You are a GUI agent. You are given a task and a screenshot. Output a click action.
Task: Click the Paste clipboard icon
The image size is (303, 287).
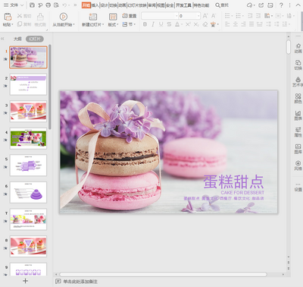[8, 17]
